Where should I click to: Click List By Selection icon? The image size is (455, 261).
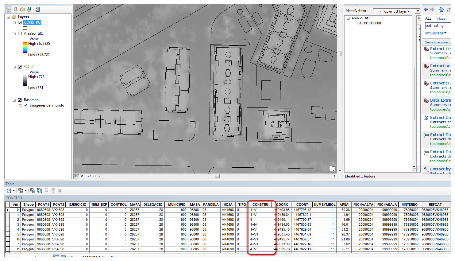pyautogui.click(x=29, y=10)
